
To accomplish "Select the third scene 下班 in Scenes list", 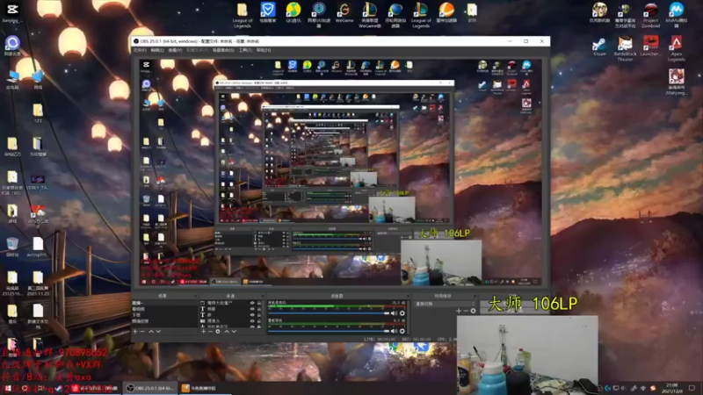I will [x=164, y=315].
